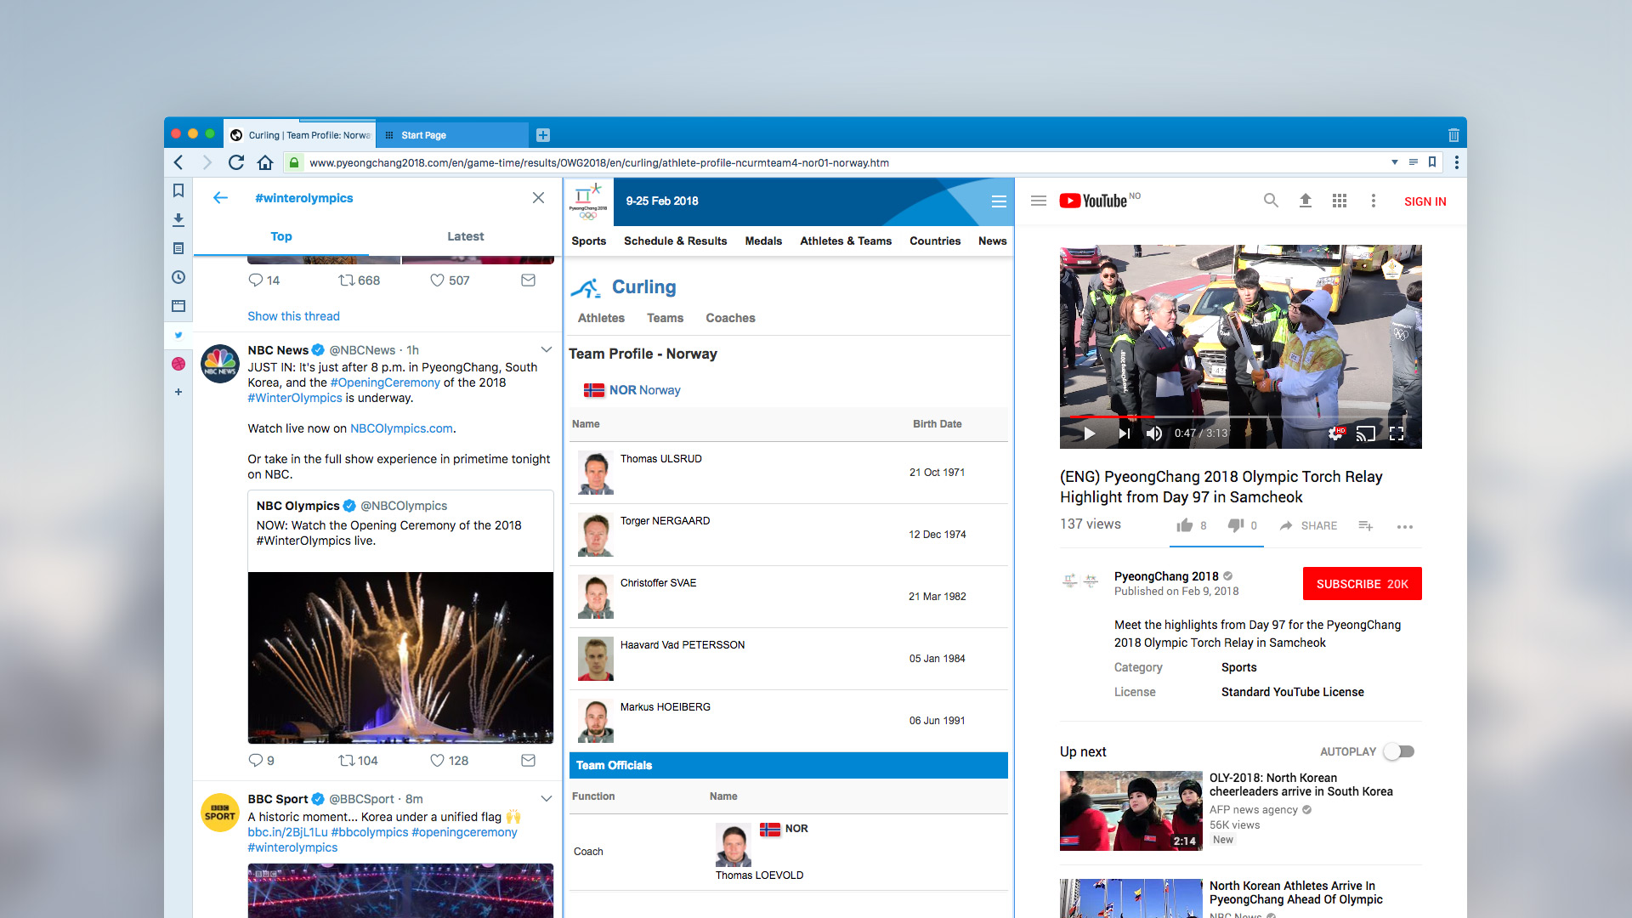This screenshot has width=1632, height=918.
Task: Open the Athletes & Teams menu
Action: click(x=846, y=241)
